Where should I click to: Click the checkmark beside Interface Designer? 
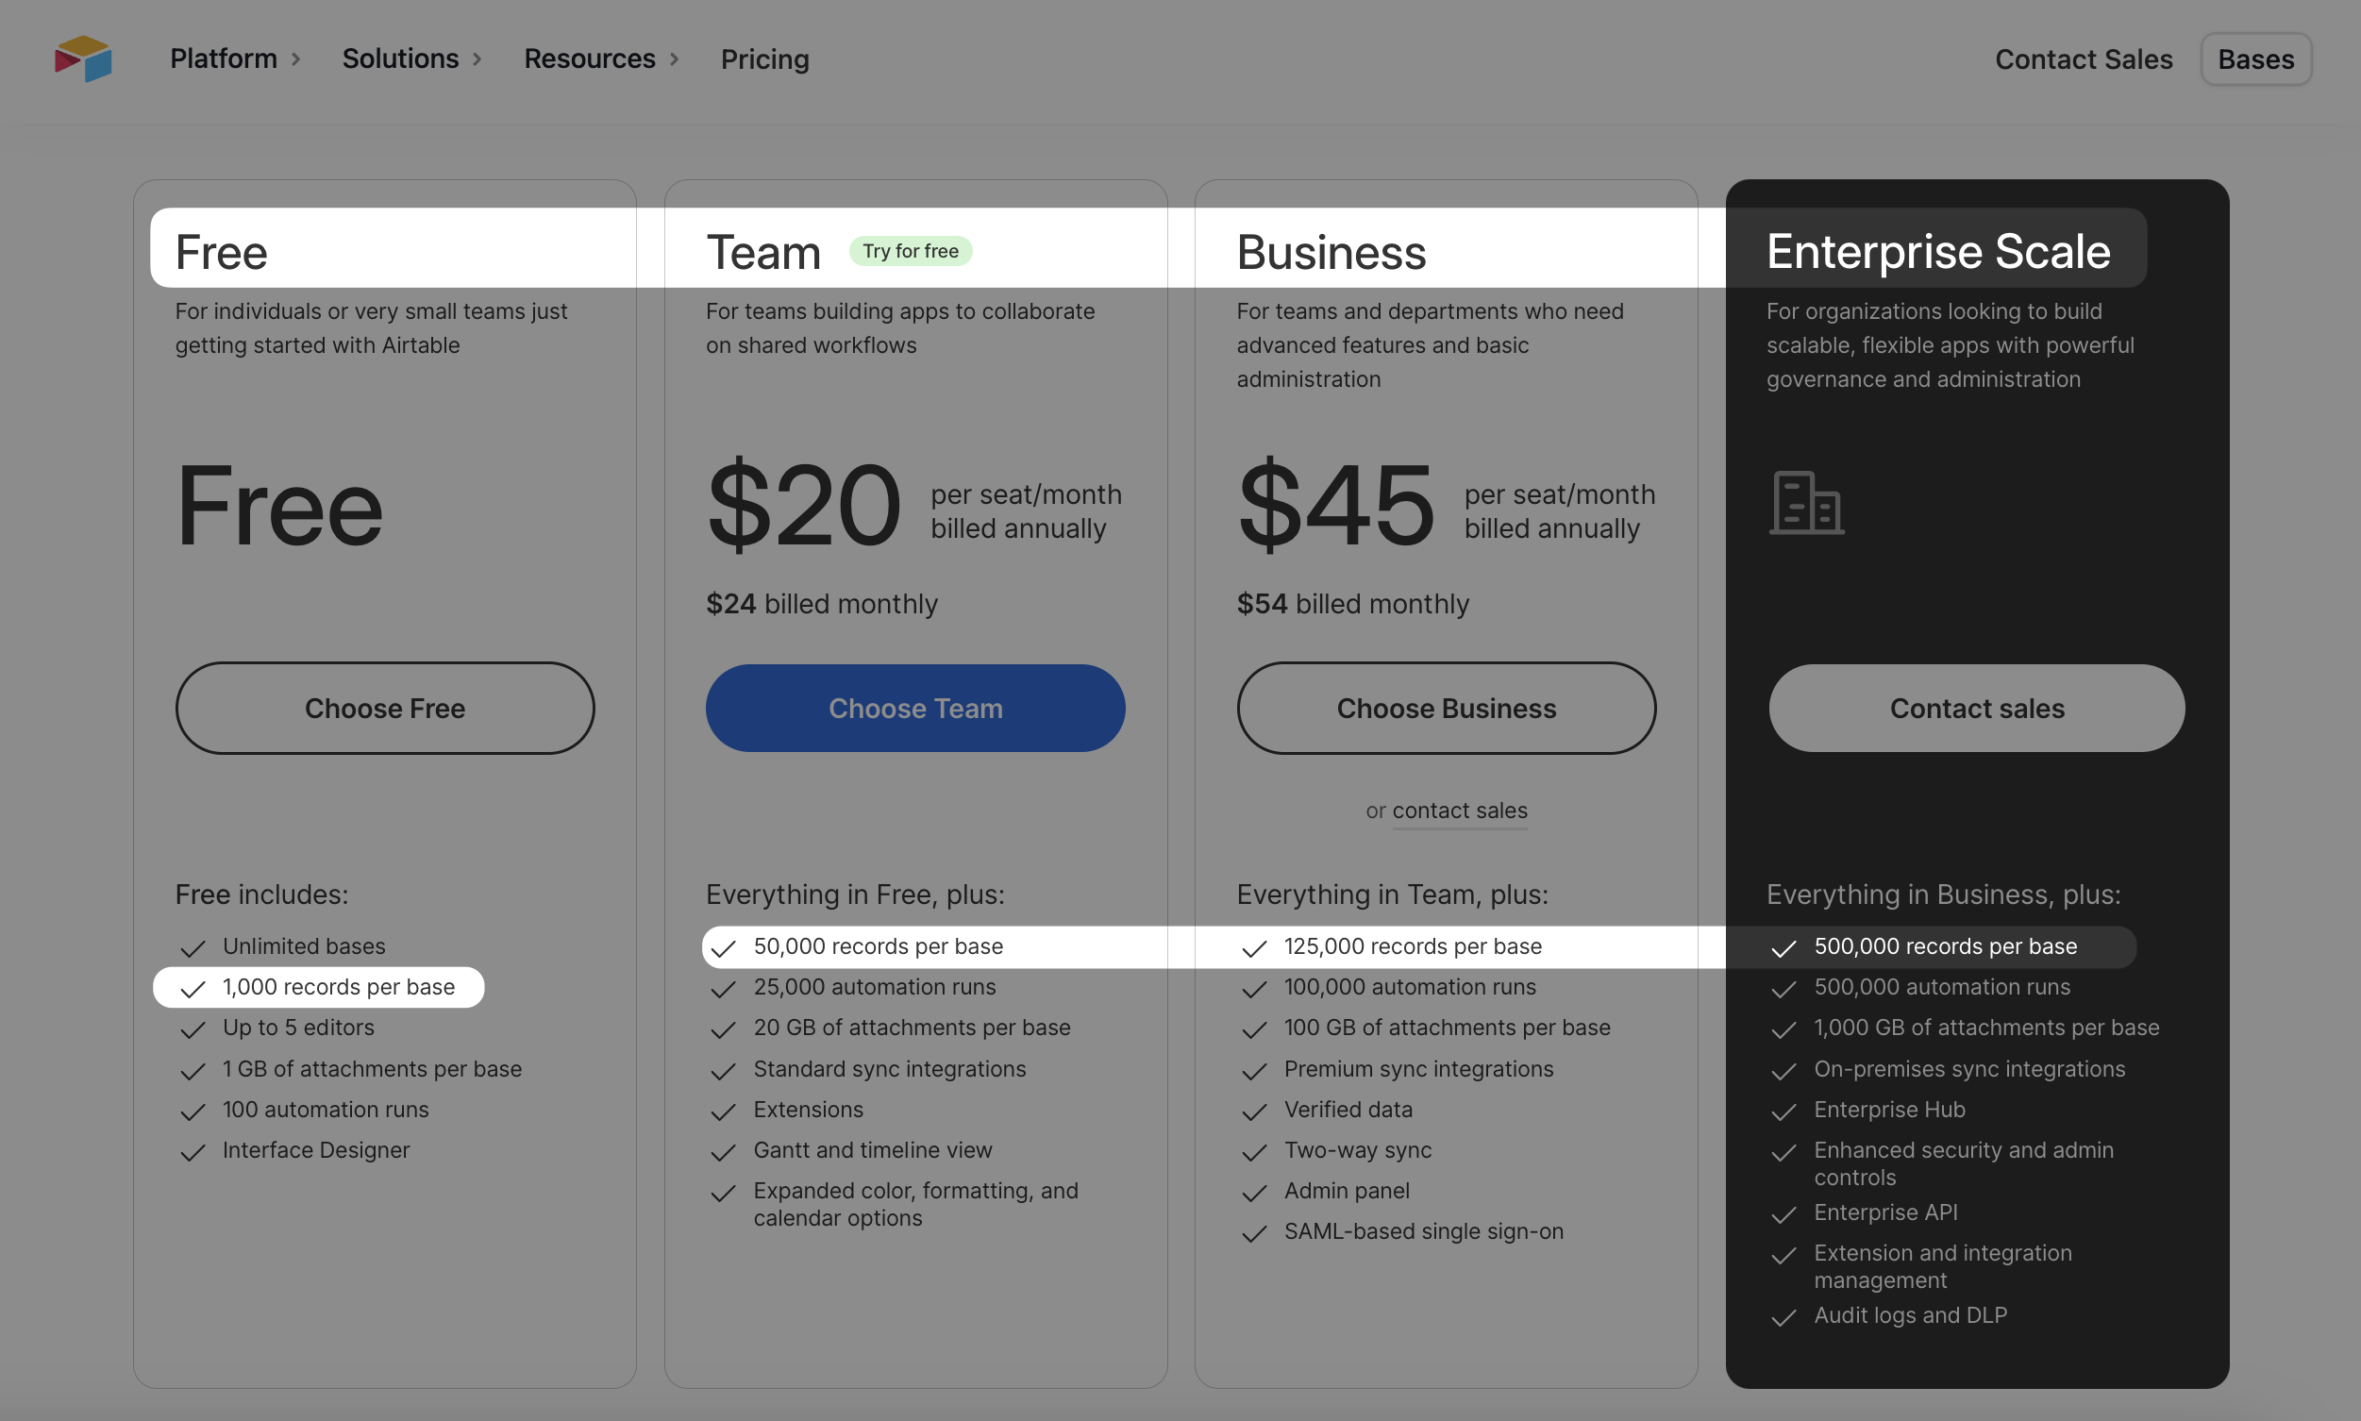click(x=193, y=1152)
